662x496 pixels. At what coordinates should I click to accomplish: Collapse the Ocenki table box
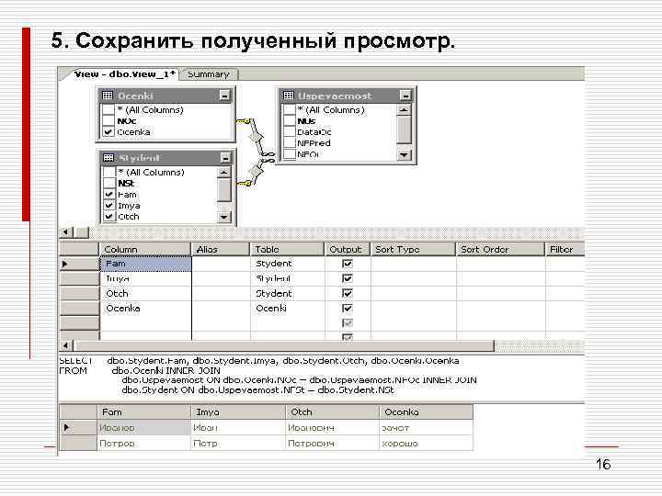pyautogui.click(x=224, y=96)
